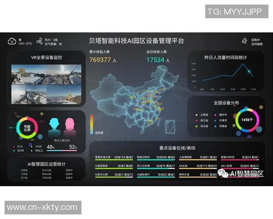
Task: Click the wind fan icon
Action: (x=40, y=41)
